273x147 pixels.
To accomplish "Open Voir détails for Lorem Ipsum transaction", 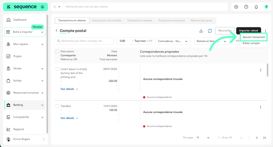I will click(x=69, y=89).
